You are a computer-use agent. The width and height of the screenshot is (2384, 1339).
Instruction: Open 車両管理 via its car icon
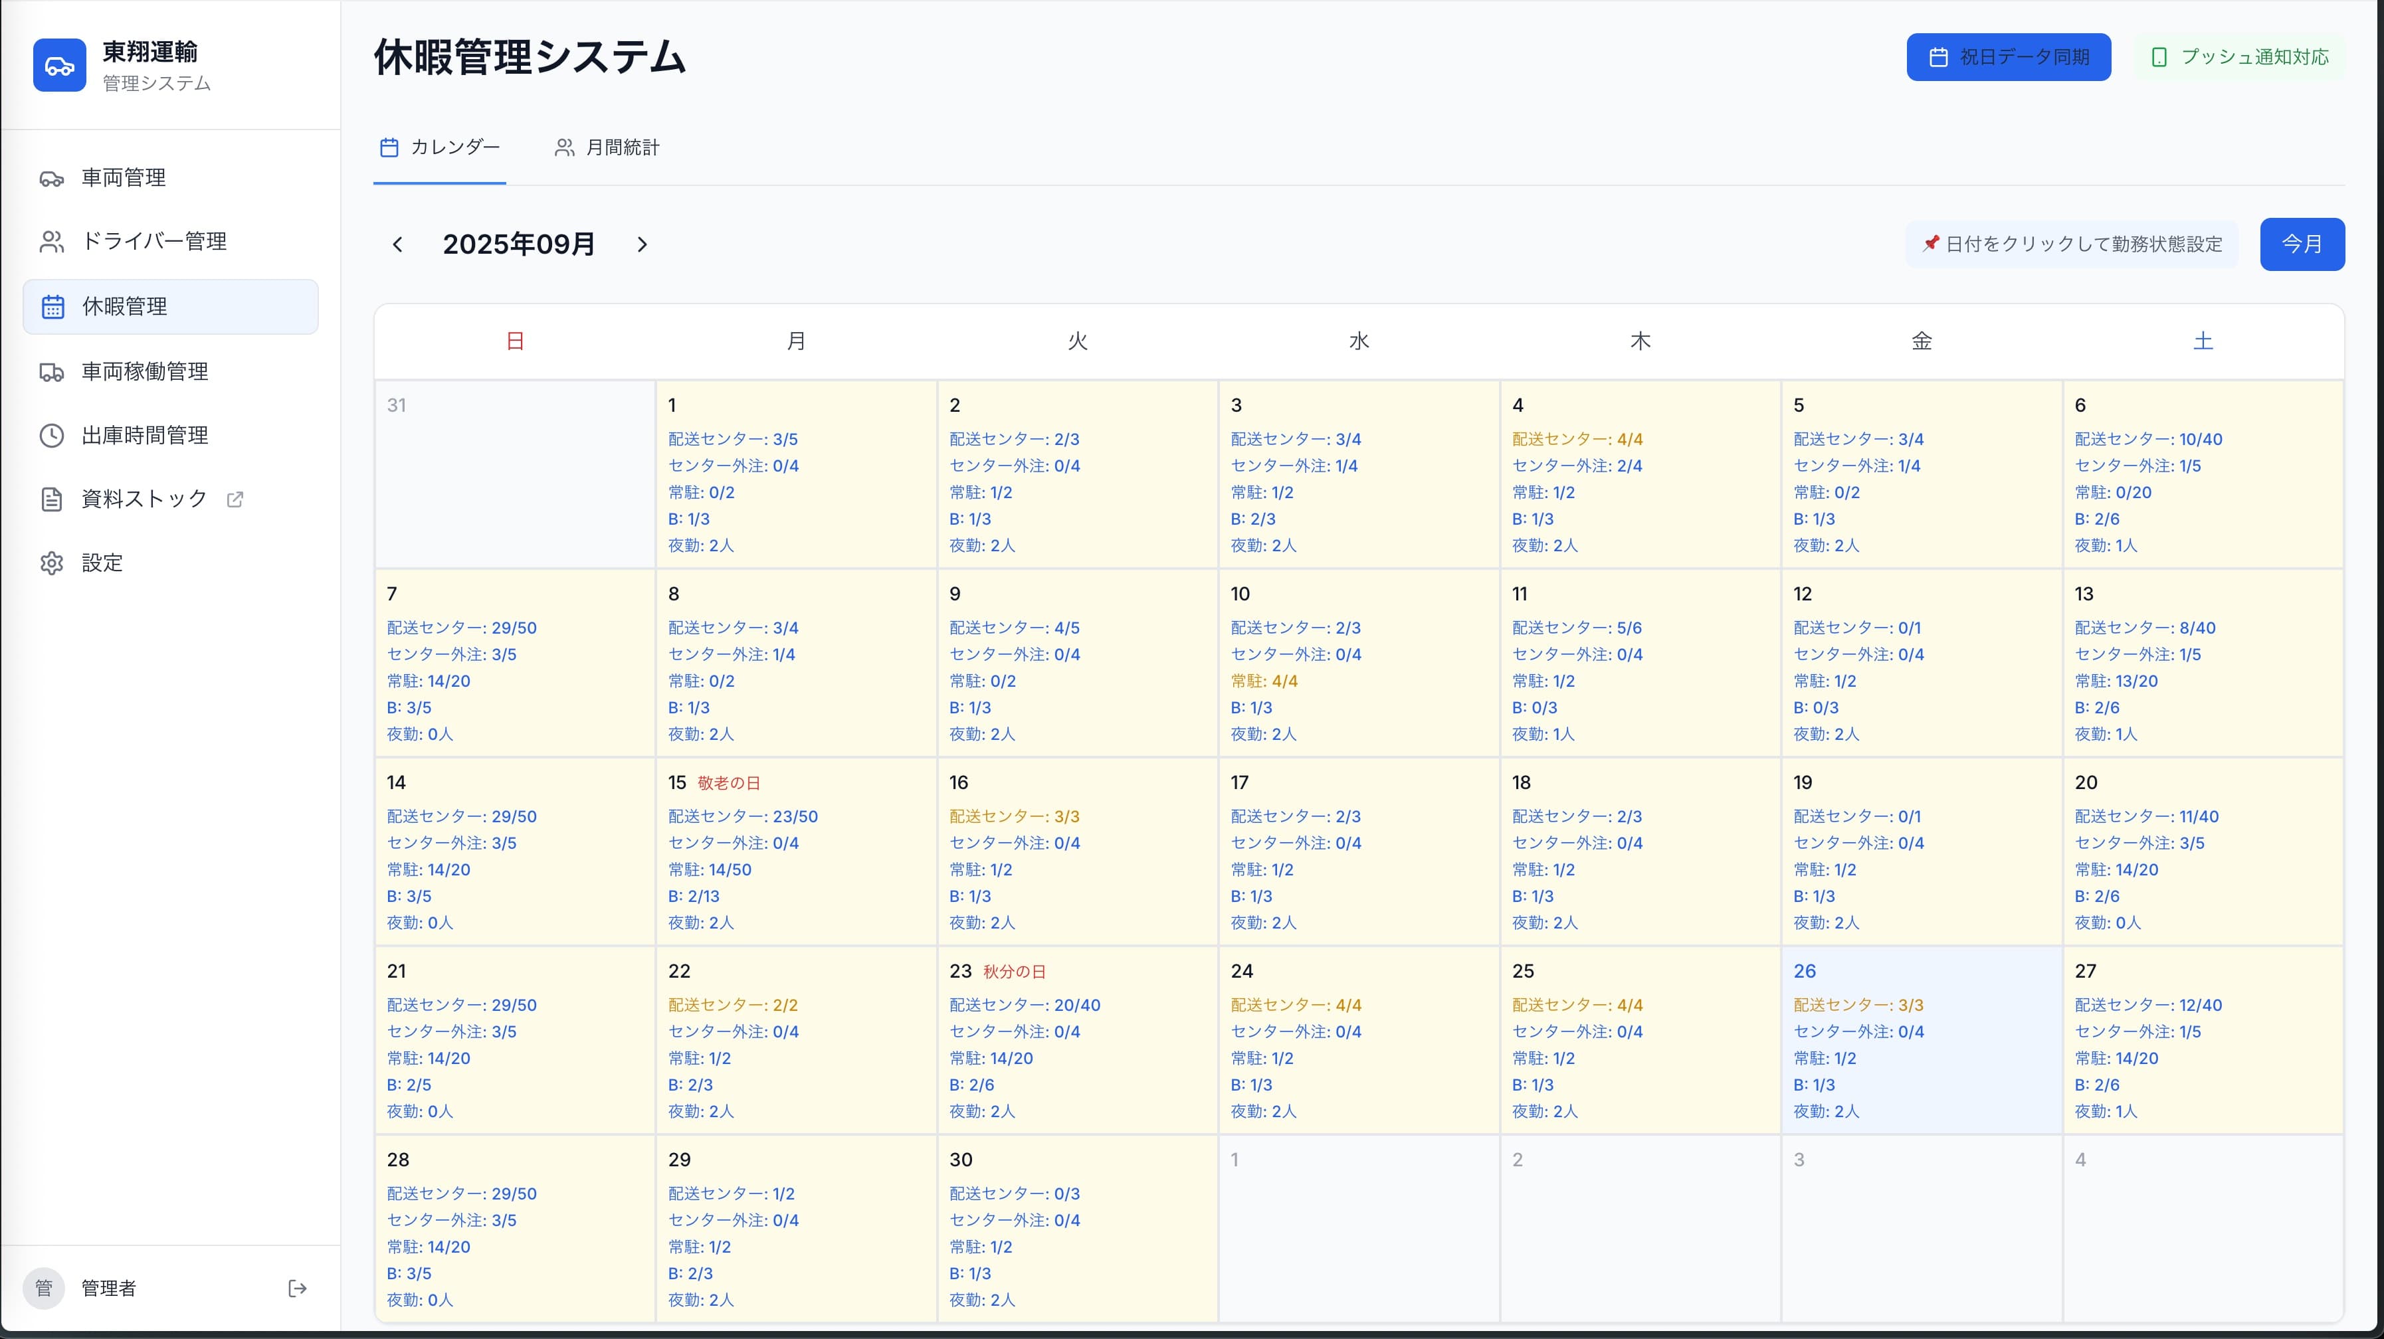52,177
